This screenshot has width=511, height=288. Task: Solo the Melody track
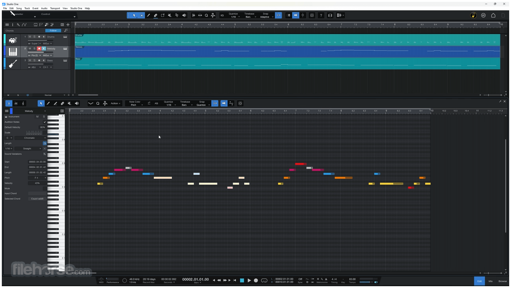(x=34, y=48)
